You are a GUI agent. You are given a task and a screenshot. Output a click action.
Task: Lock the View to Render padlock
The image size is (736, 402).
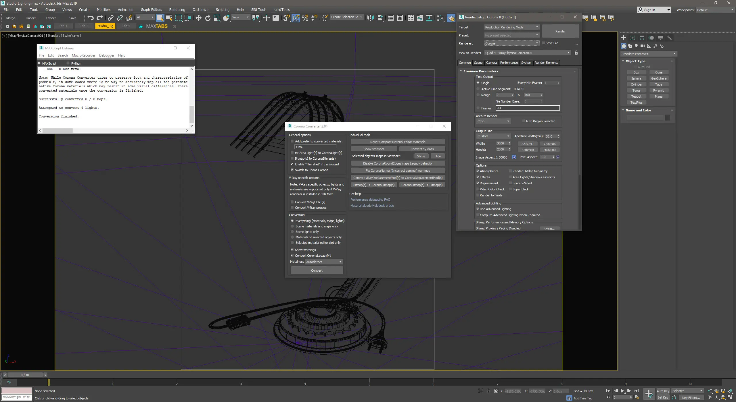coord(576,53)
